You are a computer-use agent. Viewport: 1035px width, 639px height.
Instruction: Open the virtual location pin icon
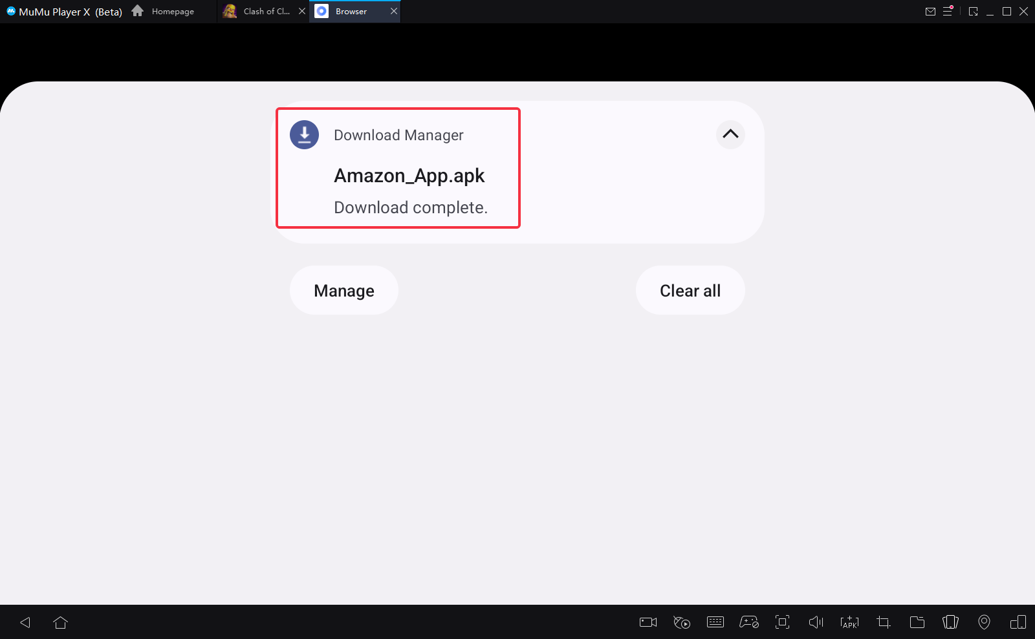tap(984, 622)
